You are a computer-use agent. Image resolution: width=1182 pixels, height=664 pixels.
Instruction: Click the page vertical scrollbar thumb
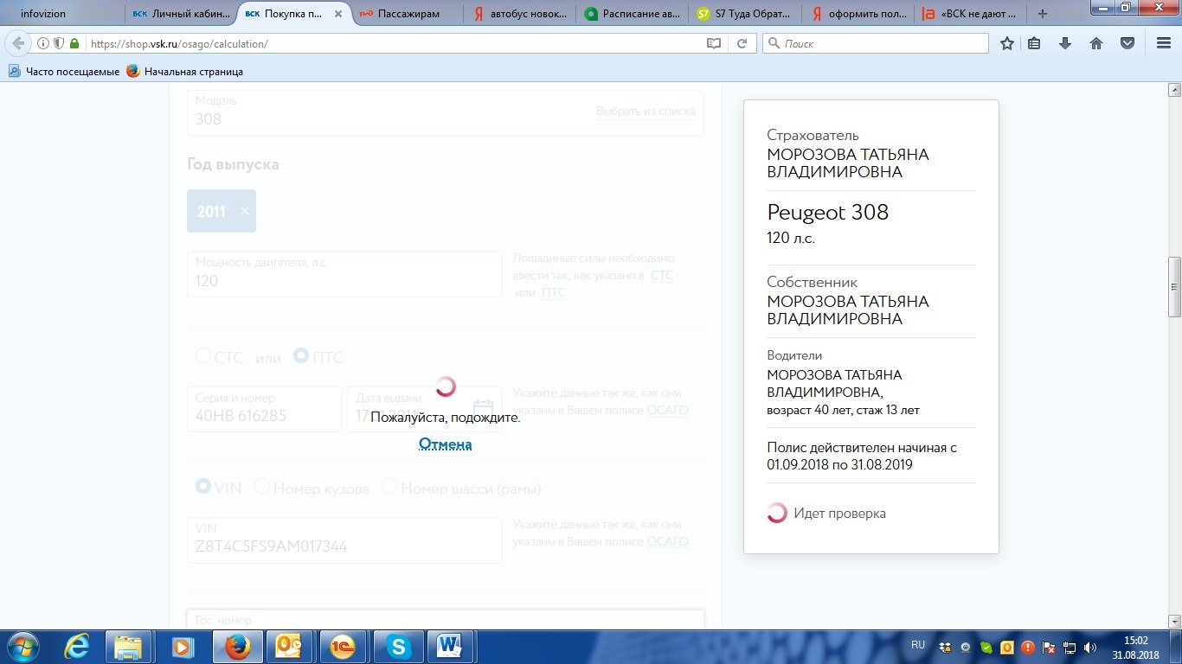pos(1174,287)
